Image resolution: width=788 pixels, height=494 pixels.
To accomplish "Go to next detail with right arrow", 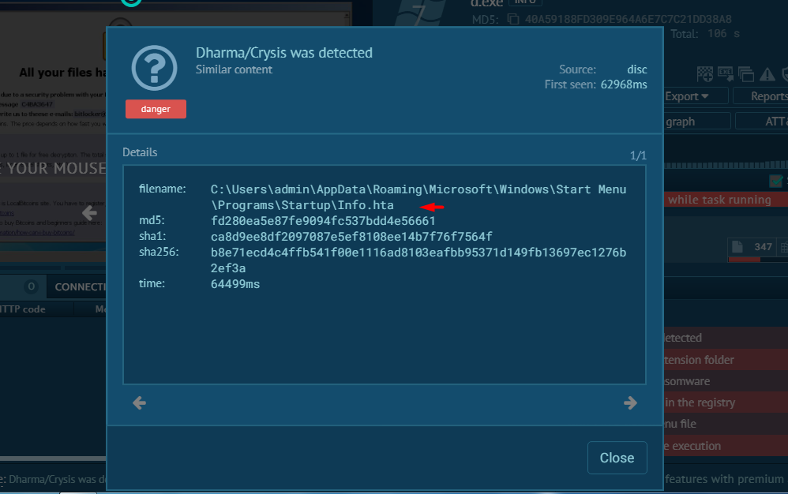I will point(630,403).
